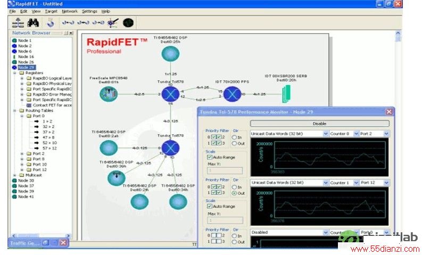Select the In direction for Counter 0
The image size is (422, 255).
234,137
